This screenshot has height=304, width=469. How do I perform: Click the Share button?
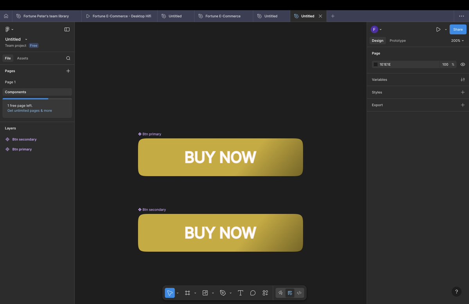[x=458, y=29]
